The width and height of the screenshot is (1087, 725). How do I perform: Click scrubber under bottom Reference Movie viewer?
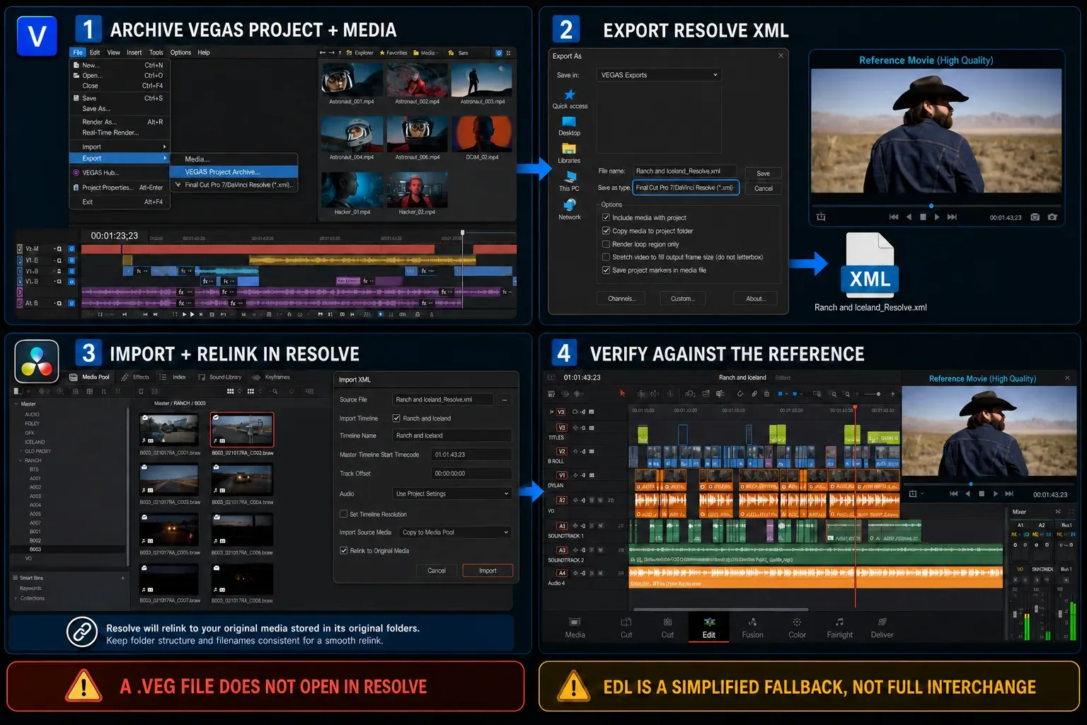(988, 484)
